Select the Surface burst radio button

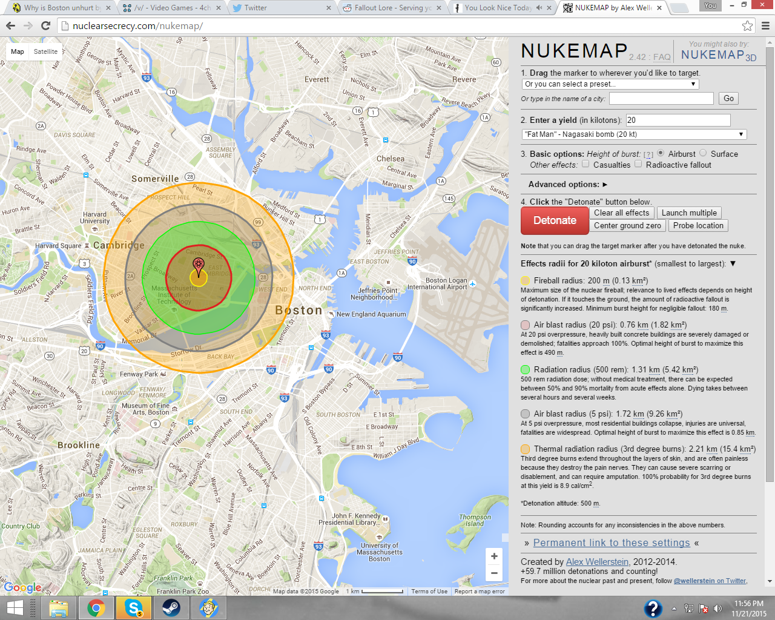703,153
